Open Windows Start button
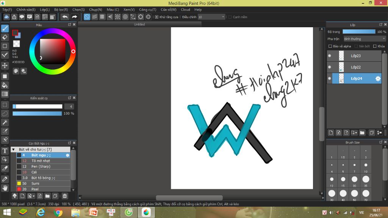Screen dimensions: 388x218 tap(7, 213)
